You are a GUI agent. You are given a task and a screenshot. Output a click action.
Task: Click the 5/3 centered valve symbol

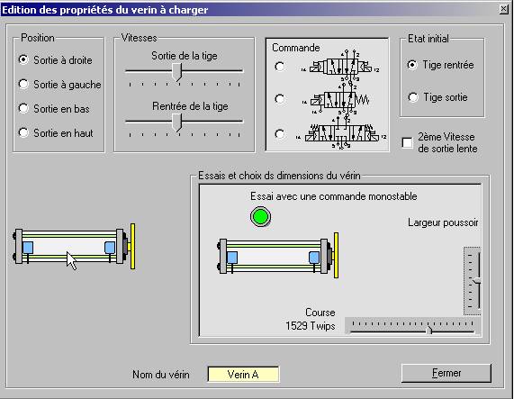(342, 133)
